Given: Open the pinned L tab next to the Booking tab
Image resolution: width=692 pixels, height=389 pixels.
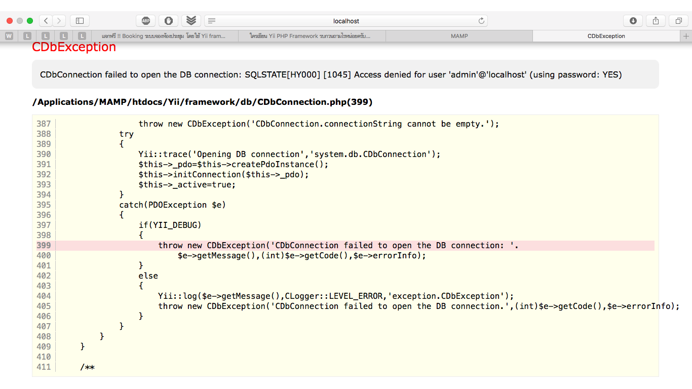Looking at the screenshot, I should (82, 36).
